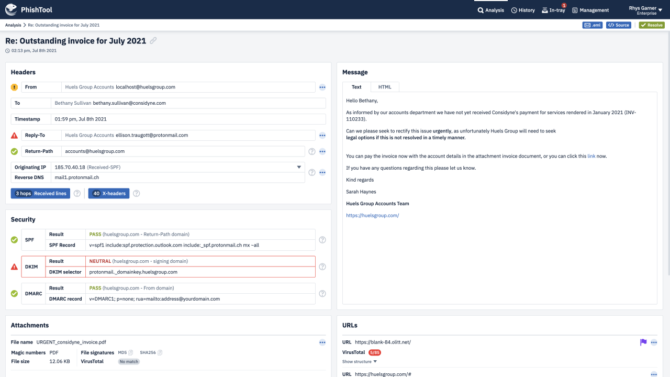Open the Reply-To row options menu
This screenshot has height=377, width=670.
[322, 136]
